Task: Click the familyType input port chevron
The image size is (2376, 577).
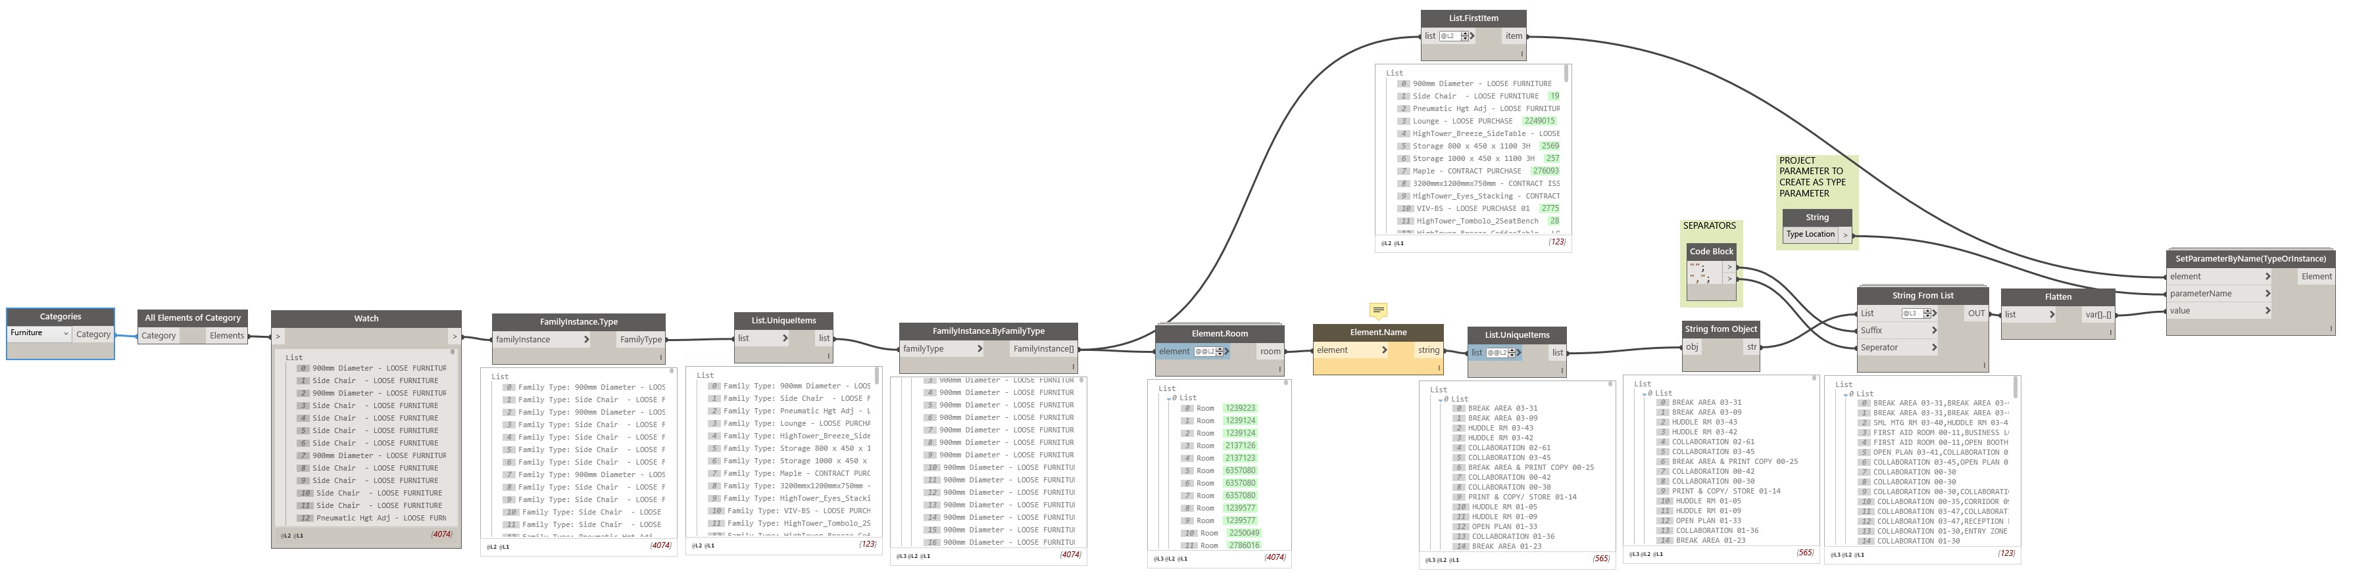Action: click(x=979, y=348)
